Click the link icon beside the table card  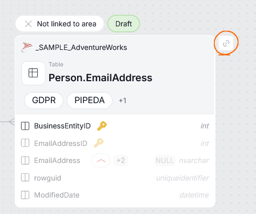(x=226, y=43)
